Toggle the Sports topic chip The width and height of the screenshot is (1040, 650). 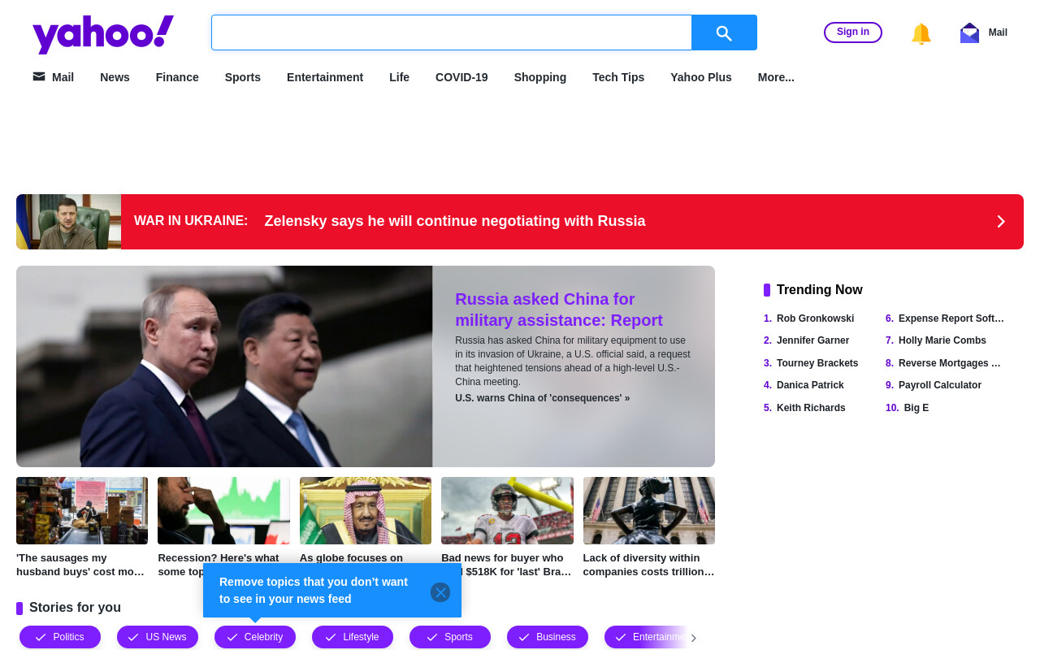tap(450, 637)
